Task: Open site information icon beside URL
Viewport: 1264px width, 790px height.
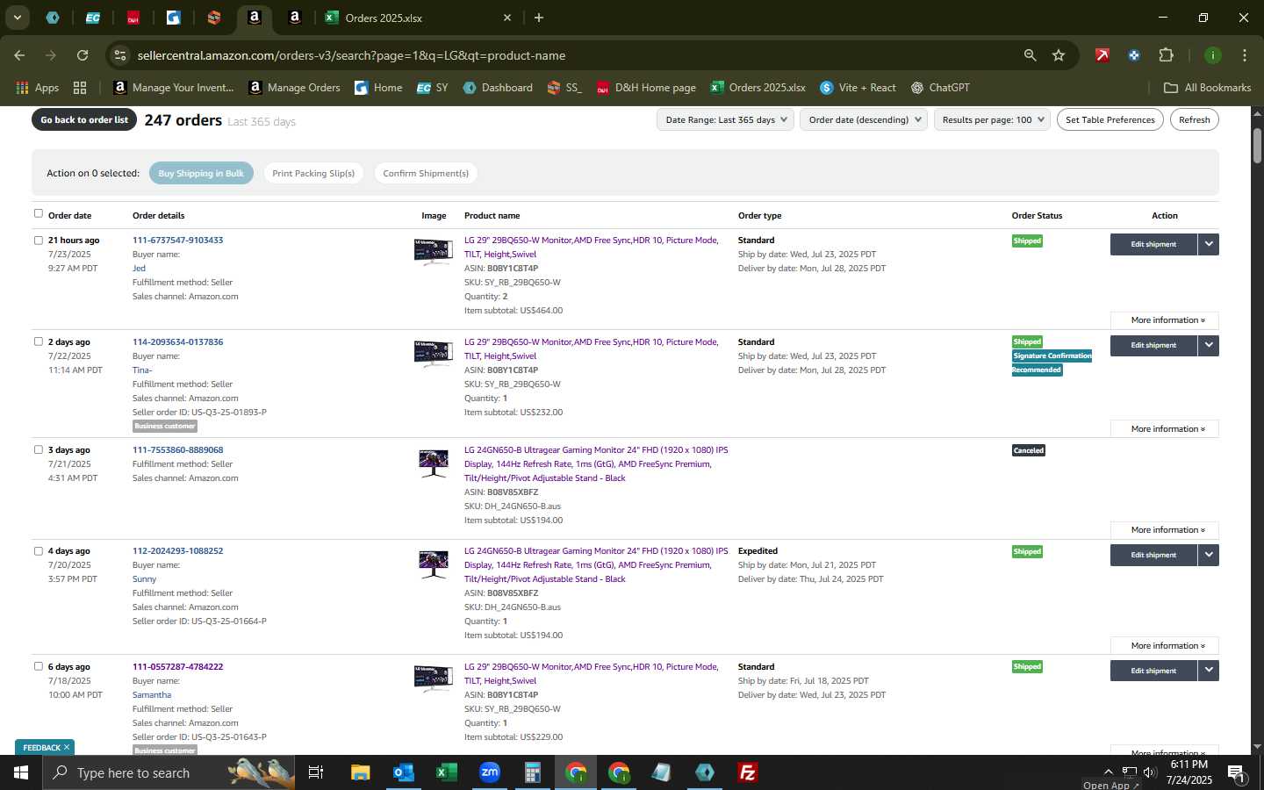Action: coord(120,55)
